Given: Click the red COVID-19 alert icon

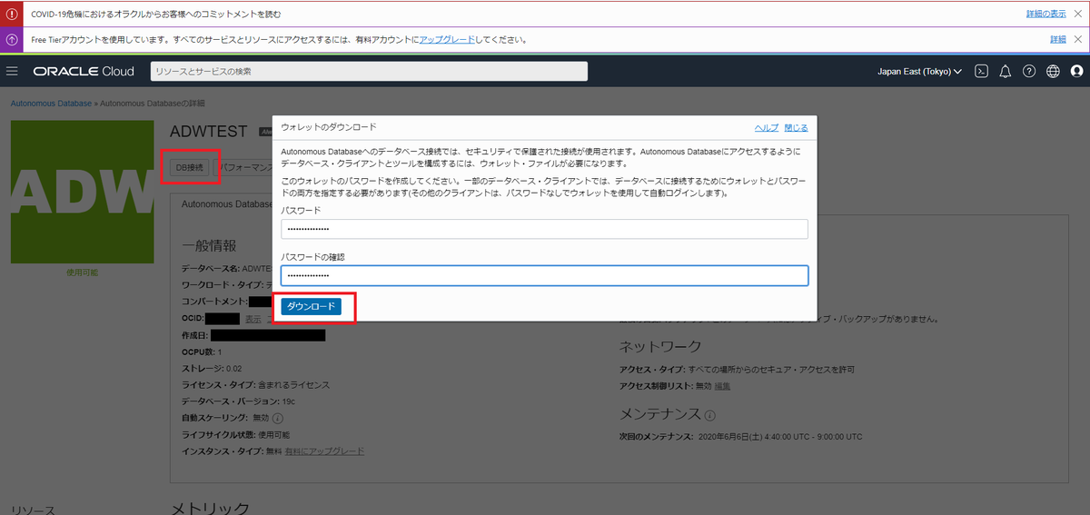Looking at the screenshot, I should pos(12,15).
